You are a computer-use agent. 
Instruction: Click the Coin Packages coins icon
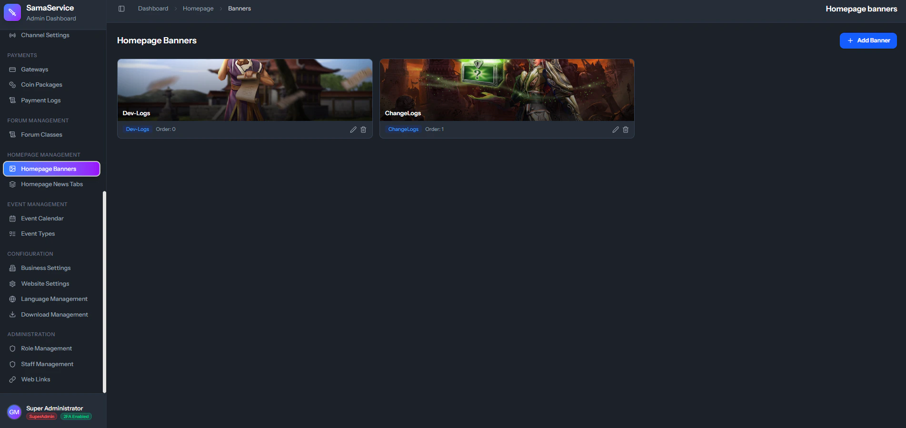12,85
